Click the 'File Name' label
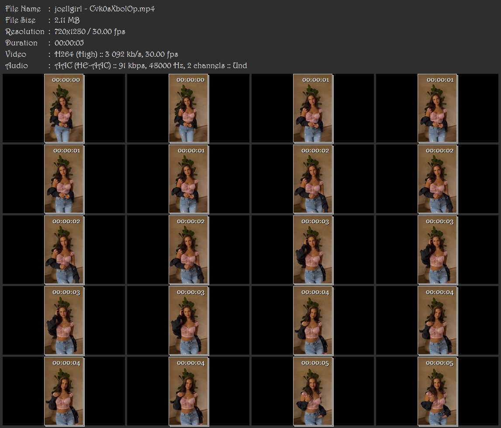 (x=23, y=9)
